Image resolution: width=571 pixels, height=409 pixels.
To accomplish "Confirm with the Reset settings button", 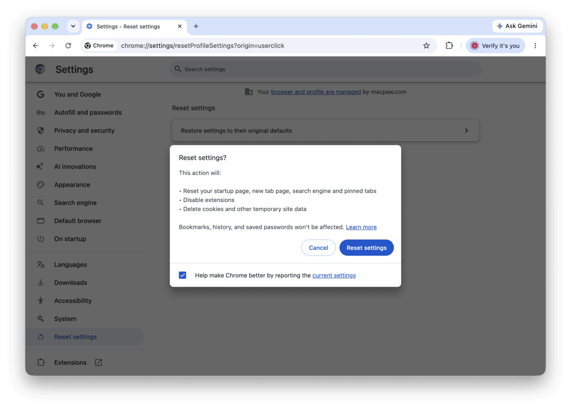I will [x=367, y=248].
